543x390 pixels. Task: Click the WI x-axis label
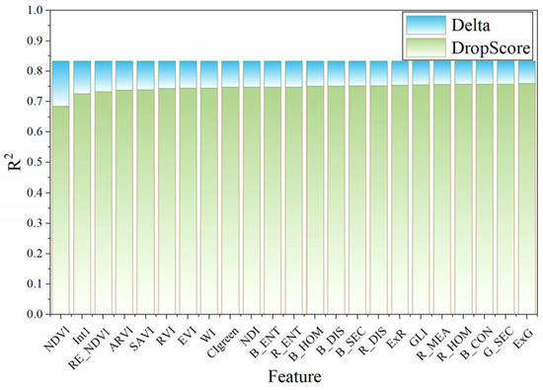pos(209,334)
